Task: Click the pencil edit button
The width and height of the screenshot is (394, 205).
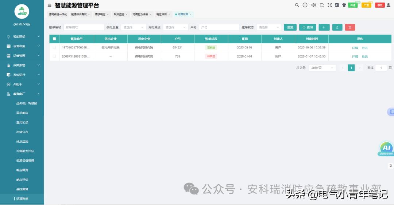Action: [337, 27]
